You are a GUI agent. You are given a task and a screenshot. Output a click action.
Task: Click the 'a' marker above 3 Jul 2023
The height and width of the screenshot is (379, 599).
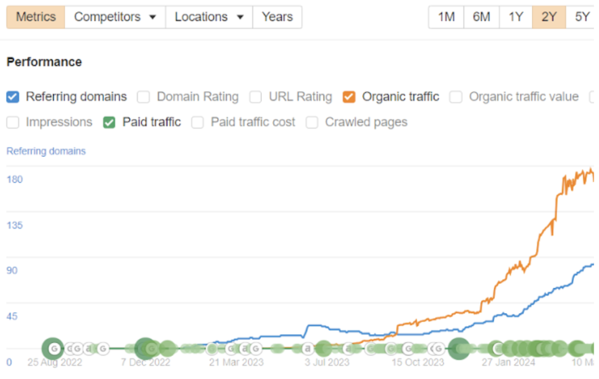[x=308, y=349]
